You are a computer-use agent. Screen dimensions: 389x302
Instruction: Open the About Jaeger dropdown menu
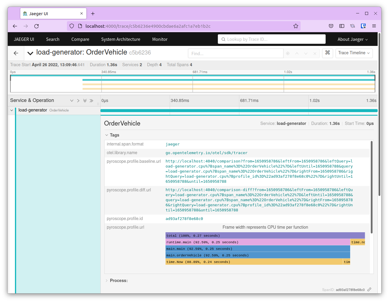[353, 39]
